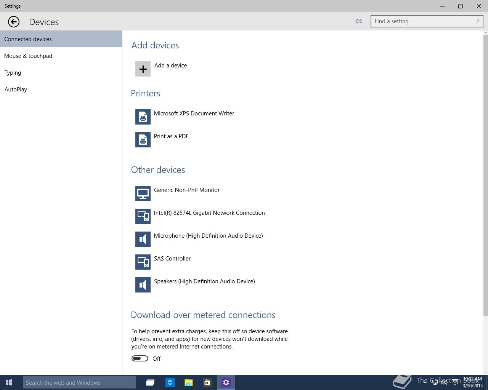Select Microsoft XPS Document Writer text

[x=194, y=113]
